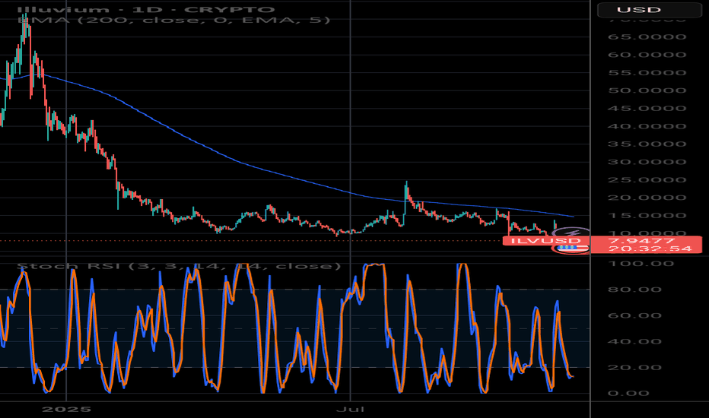Click the 20.00 level on the Stoch RSI scale
This screenshot has width=709, height=418.
637,367
